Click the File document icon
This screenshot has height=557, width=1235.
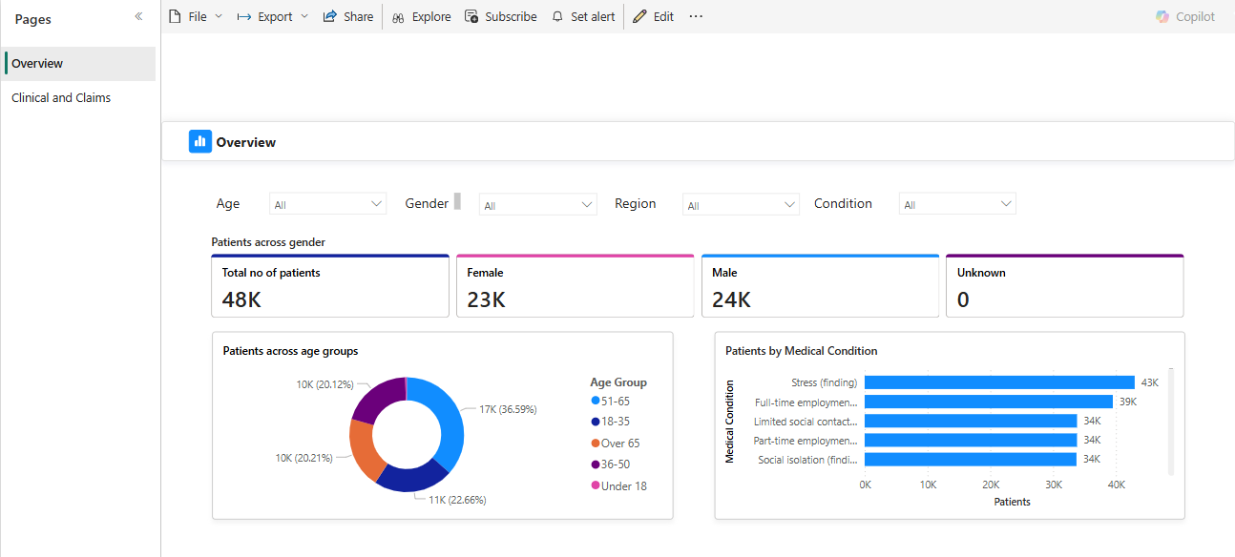pyautogui.click(x=175, y=16)
